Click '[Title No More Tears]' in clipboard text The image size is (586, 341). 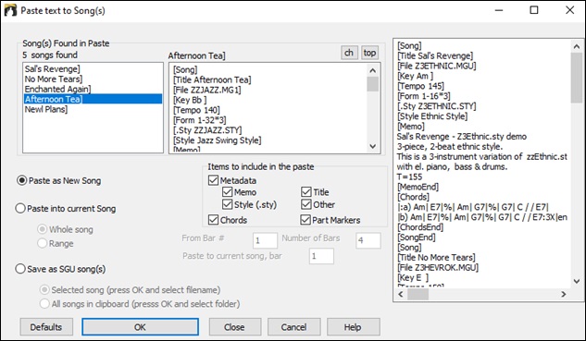(436, 258)
